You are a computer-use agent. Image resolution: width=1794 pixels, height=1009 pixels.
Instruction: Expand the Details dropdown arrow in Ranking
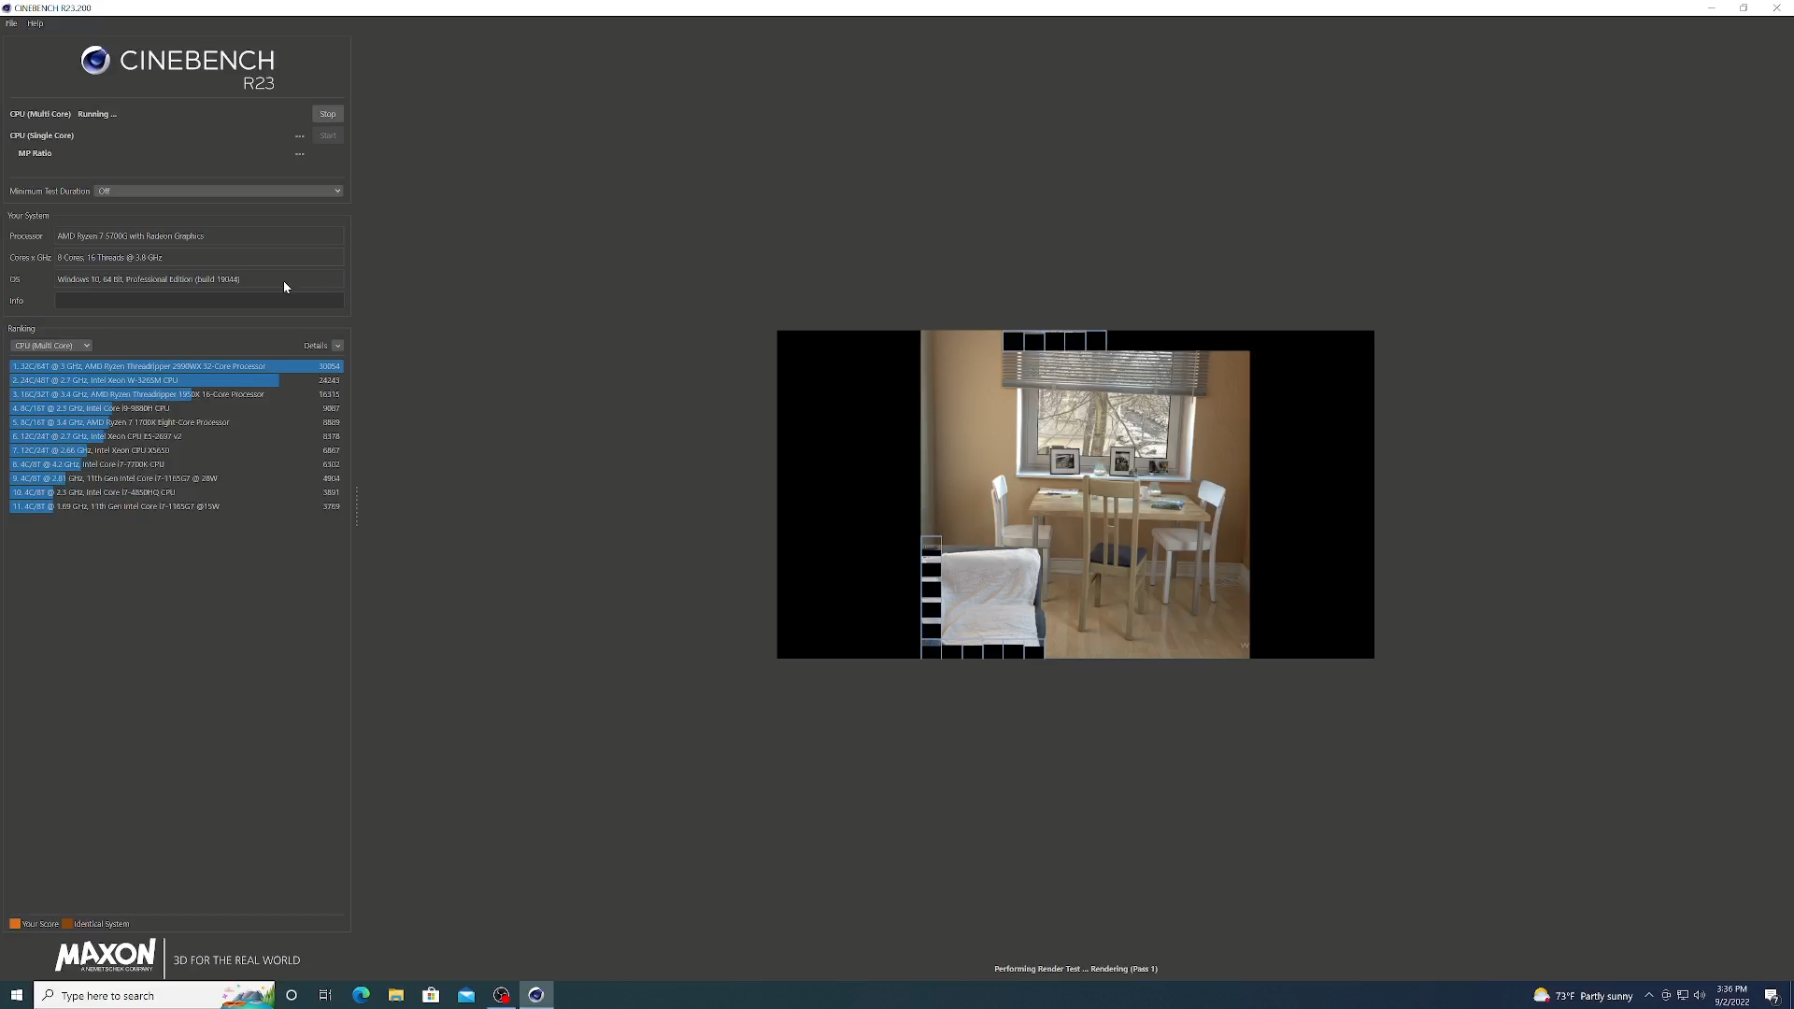click(337, 346)
